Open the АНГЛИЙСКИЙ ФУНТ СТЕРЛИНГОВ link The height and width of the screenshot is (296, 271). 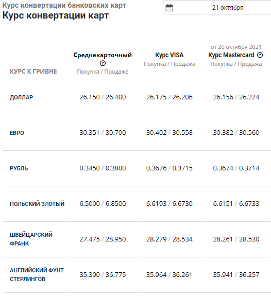coord(37,275)
